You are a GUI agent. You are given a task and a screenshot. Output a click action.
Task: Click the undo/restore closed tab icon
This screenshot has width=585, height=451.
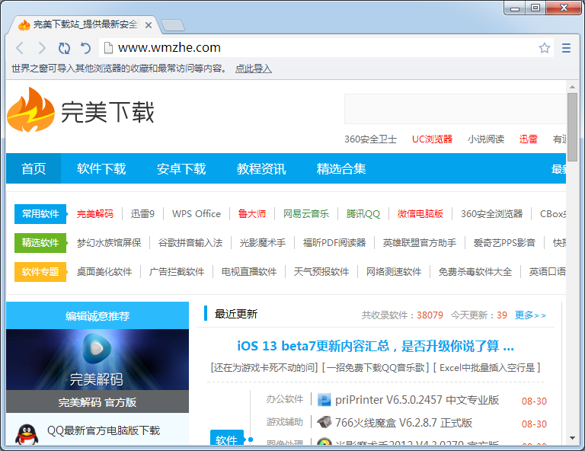click(x=86, y=48)
